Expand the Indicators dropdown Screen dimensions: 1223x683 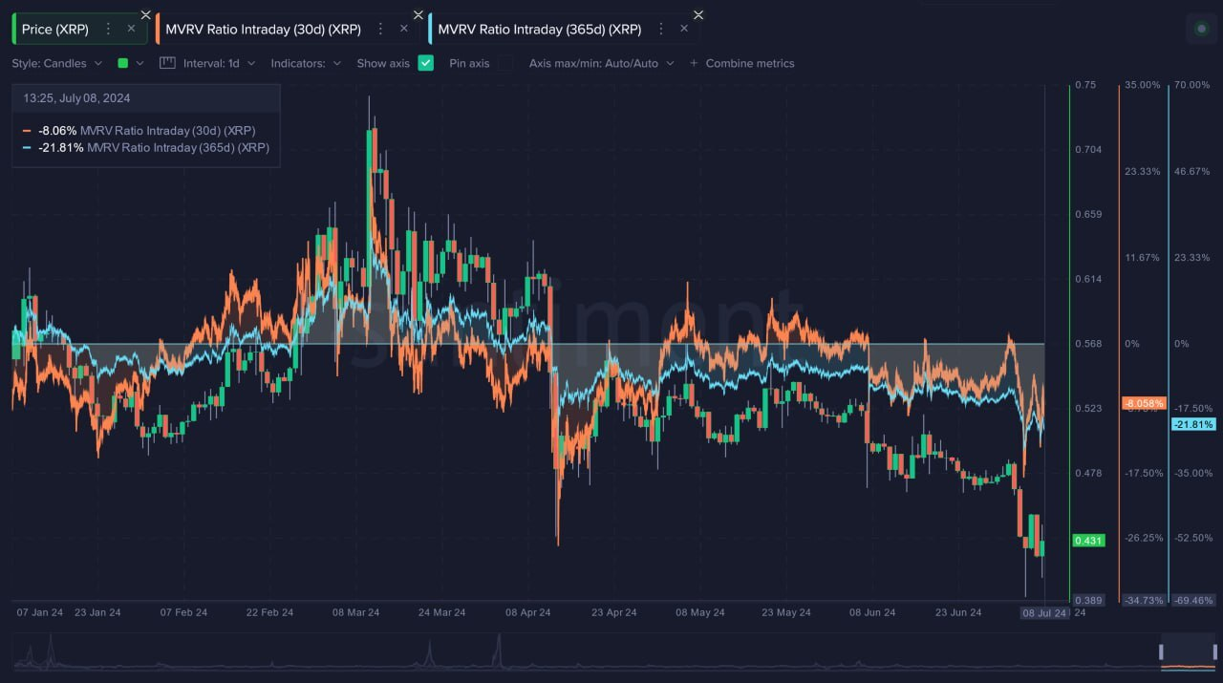point(306,63)
